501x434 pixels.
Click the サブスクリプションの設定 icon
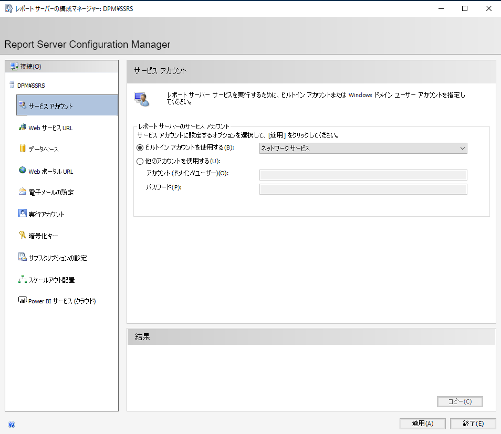(23, 257)
